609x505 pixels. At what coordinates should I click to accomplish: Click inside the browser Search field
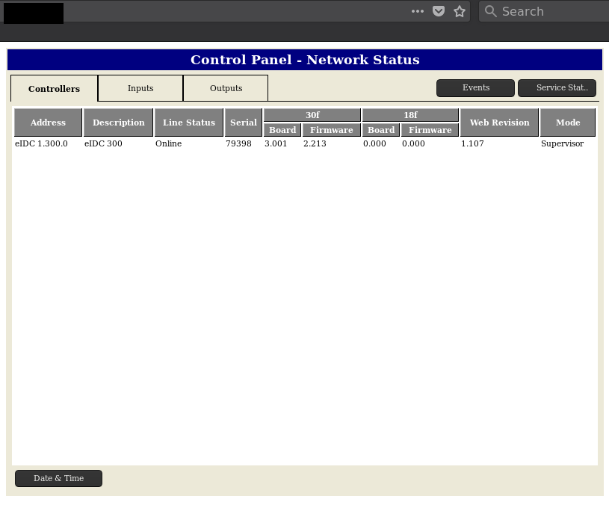545,11
